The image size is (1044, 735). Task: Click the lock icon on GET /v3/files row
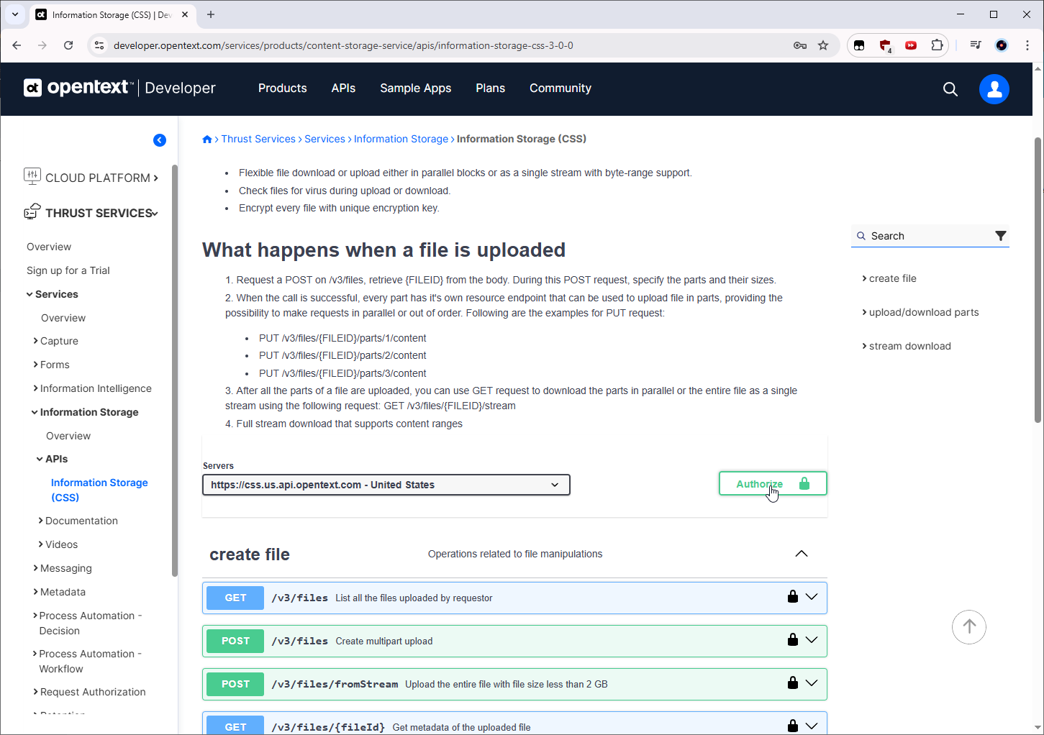click(793, 596)
